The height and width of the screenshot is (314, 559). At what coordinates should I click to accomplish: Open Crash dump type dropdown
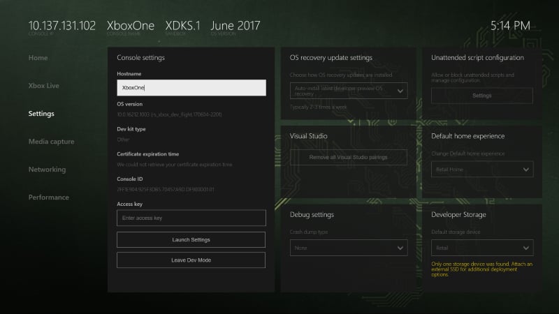point(349,248)
